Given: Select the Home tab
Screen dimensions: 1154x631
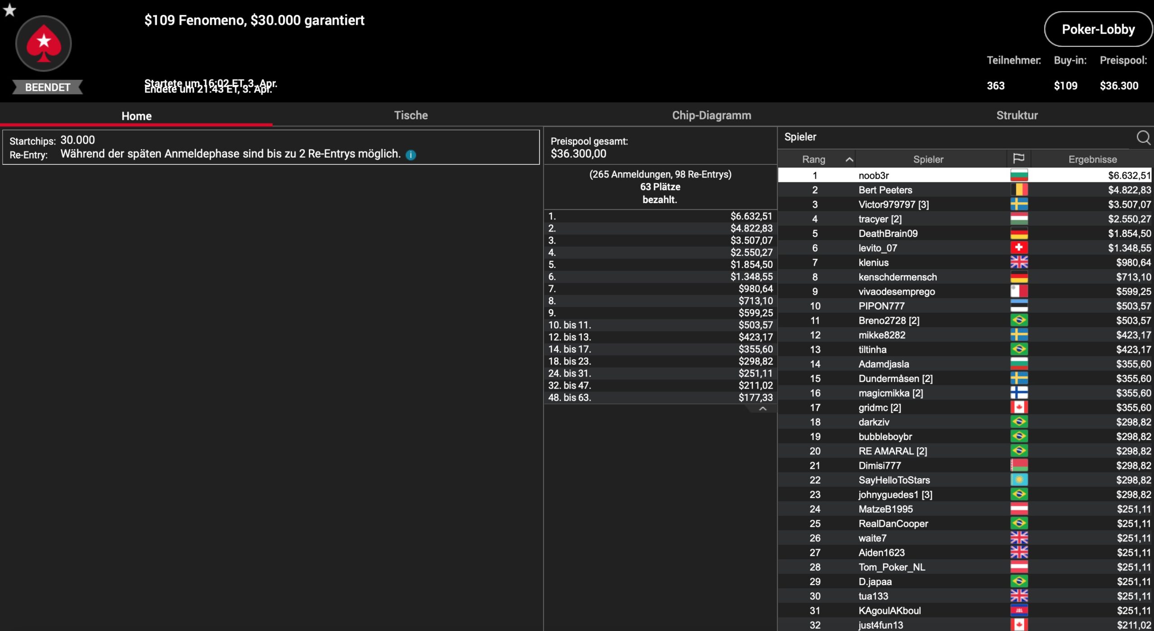Looking at the screenshot, I should tap(136, 116).
